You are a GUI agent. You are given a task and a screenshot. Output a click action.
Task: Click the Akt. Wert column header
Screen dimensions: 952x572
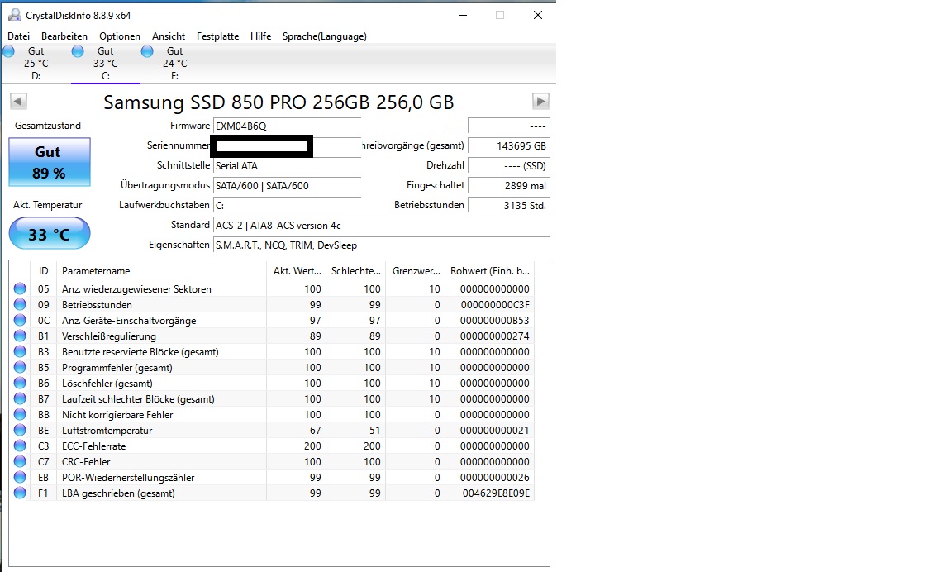[297, 271]
